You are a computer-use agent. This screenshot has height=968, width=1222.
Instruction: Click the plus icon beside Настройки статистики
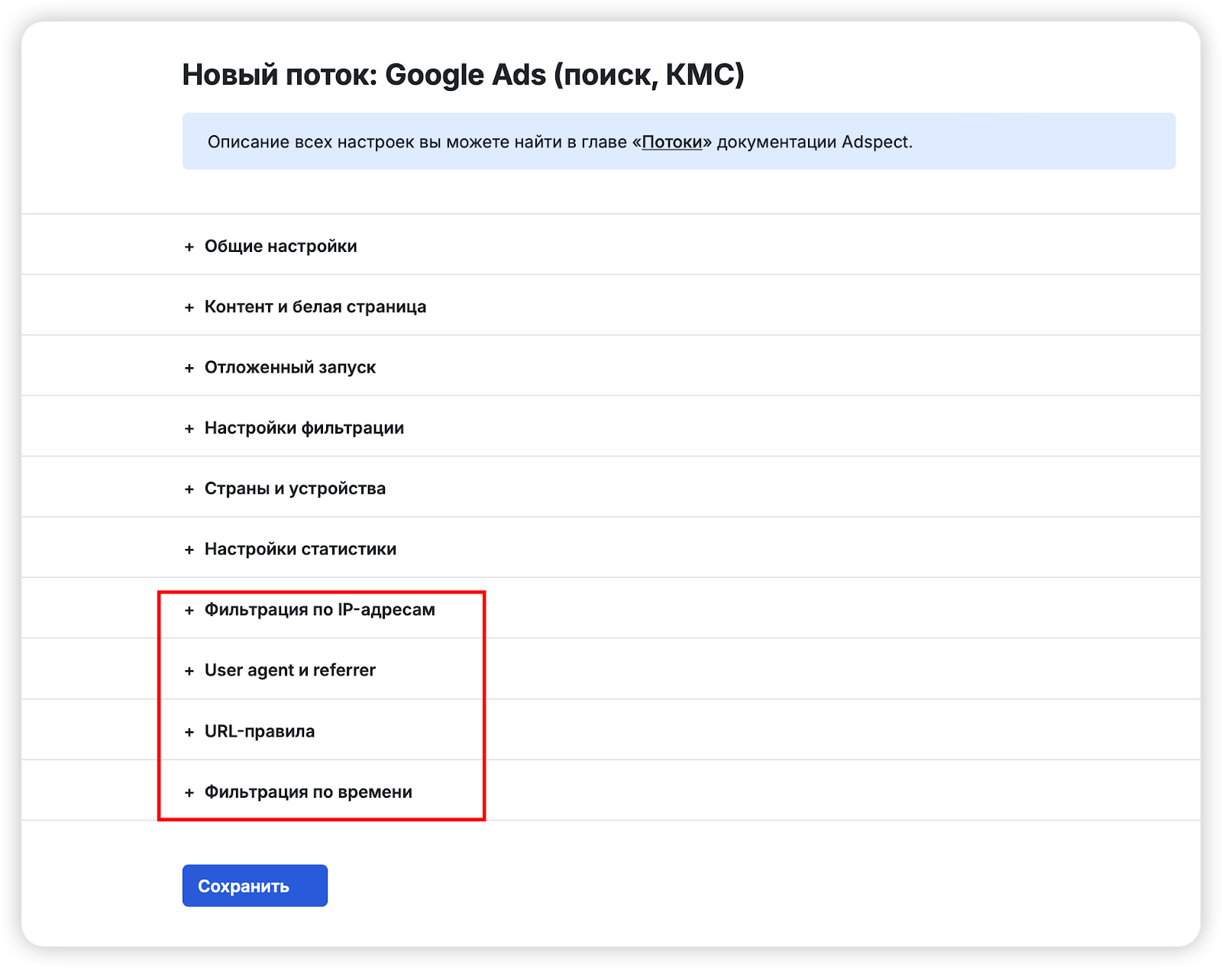click(x=189, y=550)
